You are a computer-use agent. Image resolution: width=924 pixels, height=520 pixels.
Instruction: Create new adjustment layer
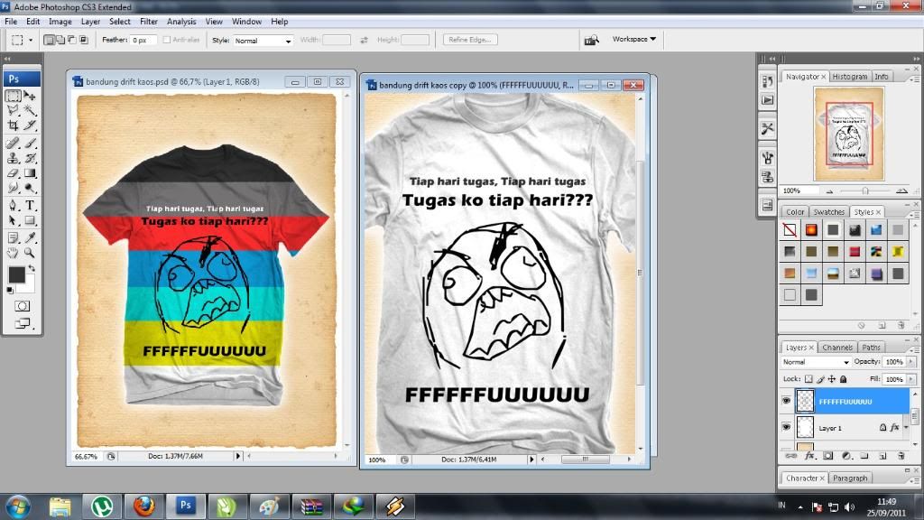tap(846, 456)
